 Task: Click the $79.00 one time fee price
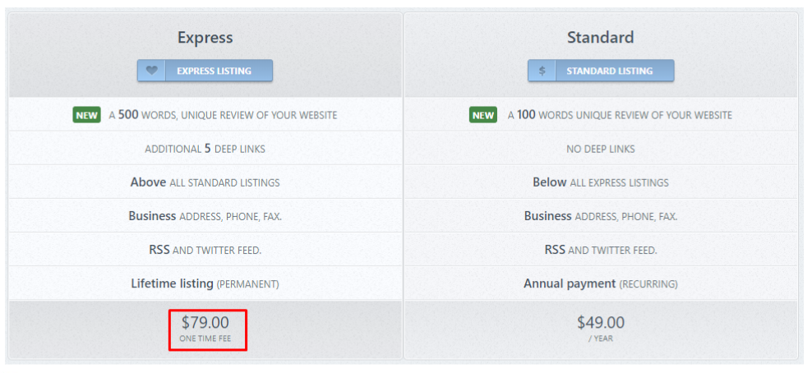[205, 328]
